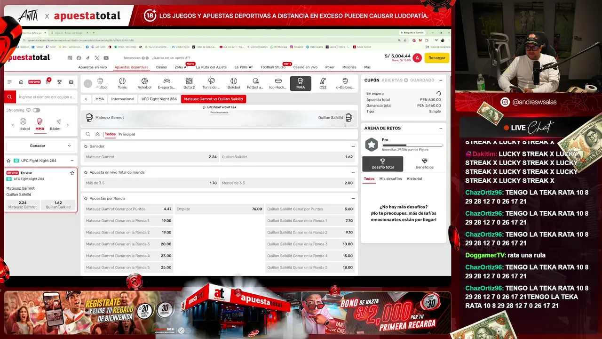Viewport: 602px width, 339px height.
Task: Click the red search icon beside team field
Action: tap(9, 97)
